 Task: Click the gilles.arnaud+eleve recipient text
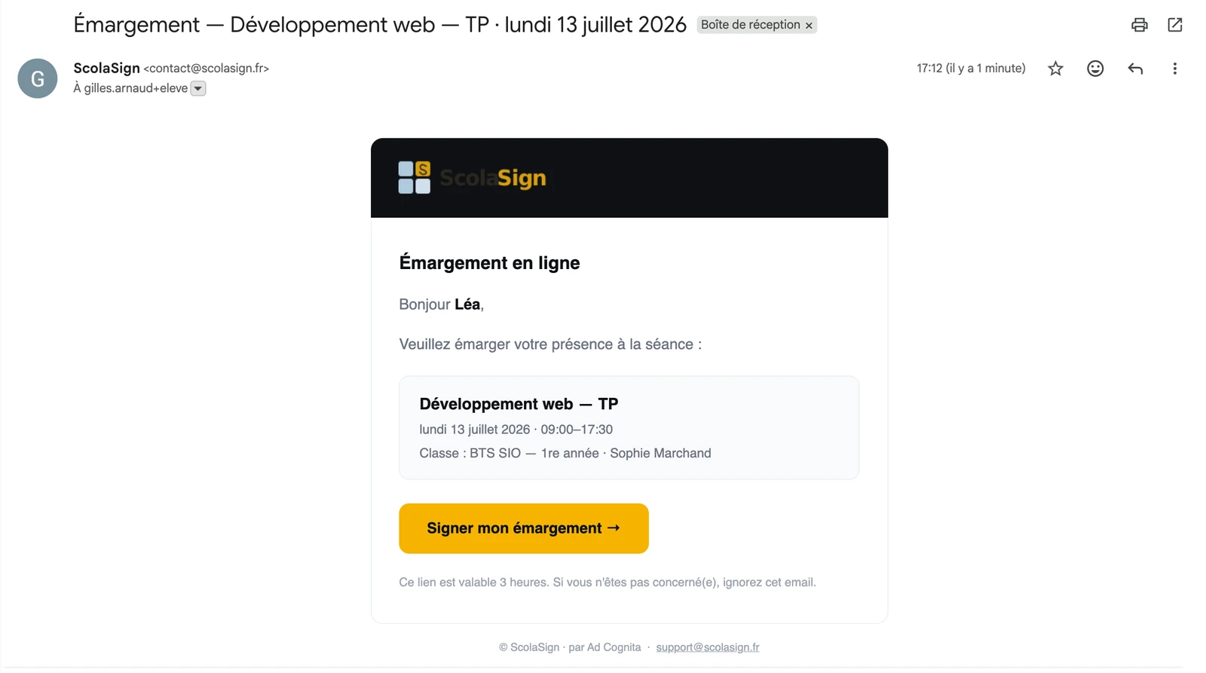pyautogui.click(x=130, y=88)
